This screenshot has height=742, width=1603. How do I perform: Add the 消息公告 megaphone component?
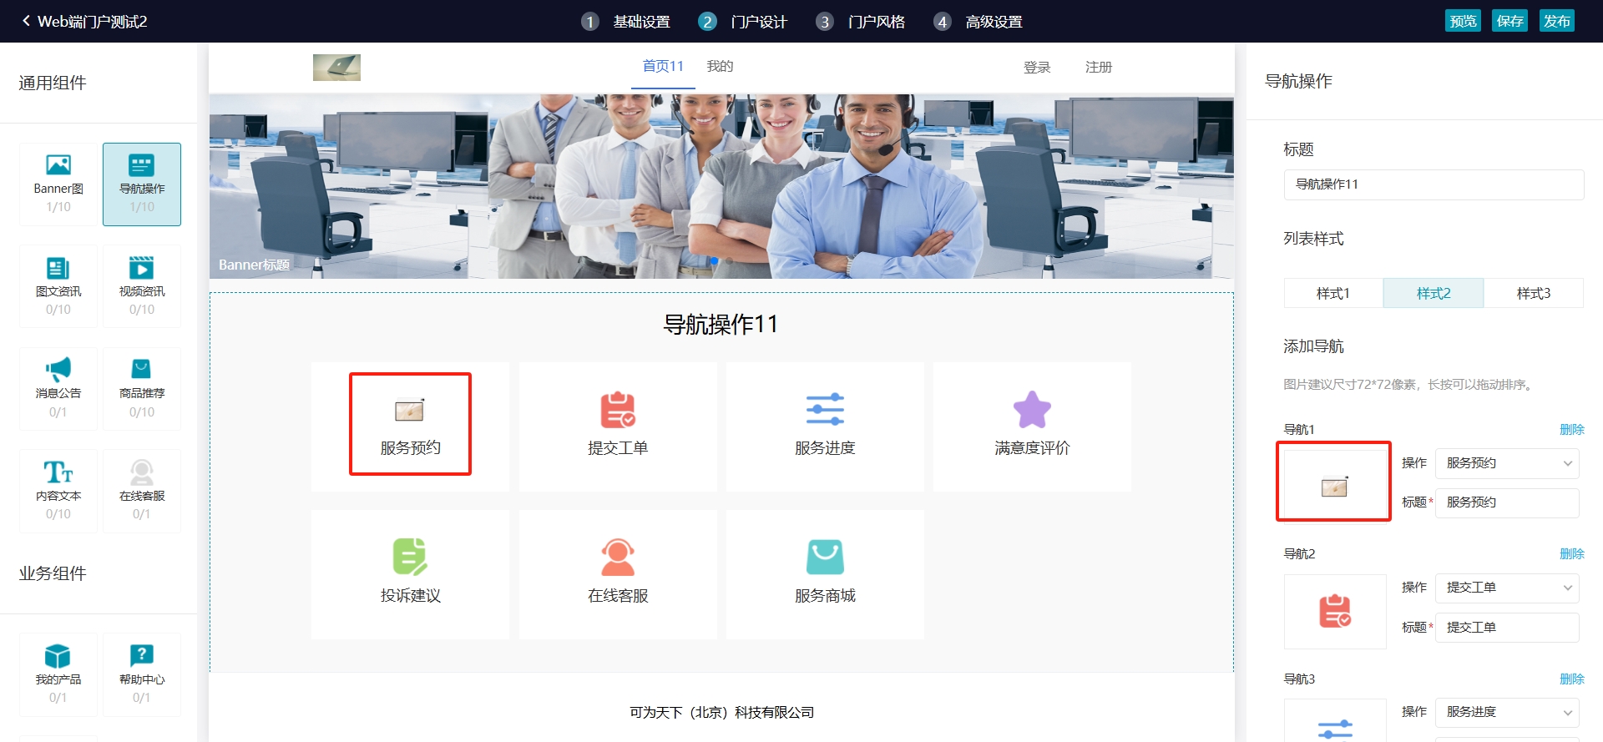[x=58, y=389]
